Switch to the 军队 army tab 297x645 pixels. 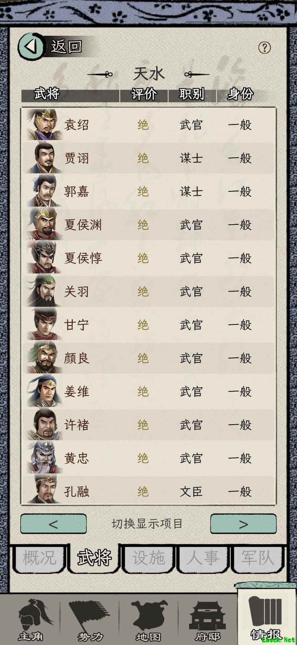(x=257, y=558)
